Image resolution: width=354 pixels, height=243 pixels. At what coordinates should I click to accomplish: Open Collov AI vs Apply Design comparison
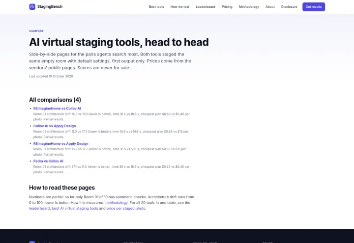(55, 126)
